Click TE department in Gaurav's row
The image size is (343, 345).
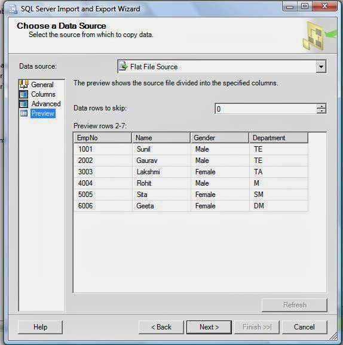point(258,161)
